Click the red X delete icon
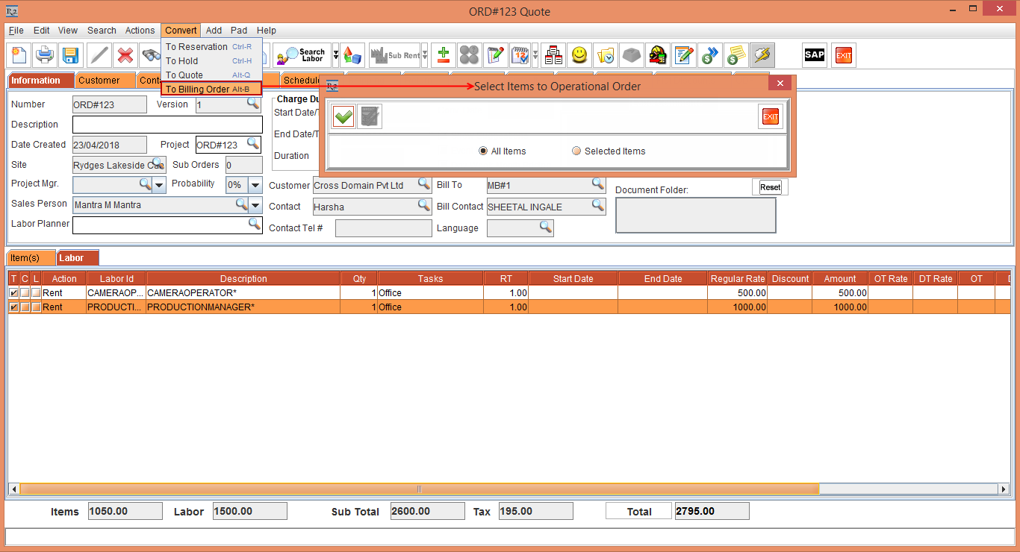The width and height of the screenshot is (1020, 552). tap(125, 54)
